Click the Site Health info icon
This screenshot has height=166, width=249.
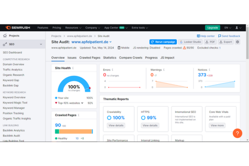click(x=73, y=68)
